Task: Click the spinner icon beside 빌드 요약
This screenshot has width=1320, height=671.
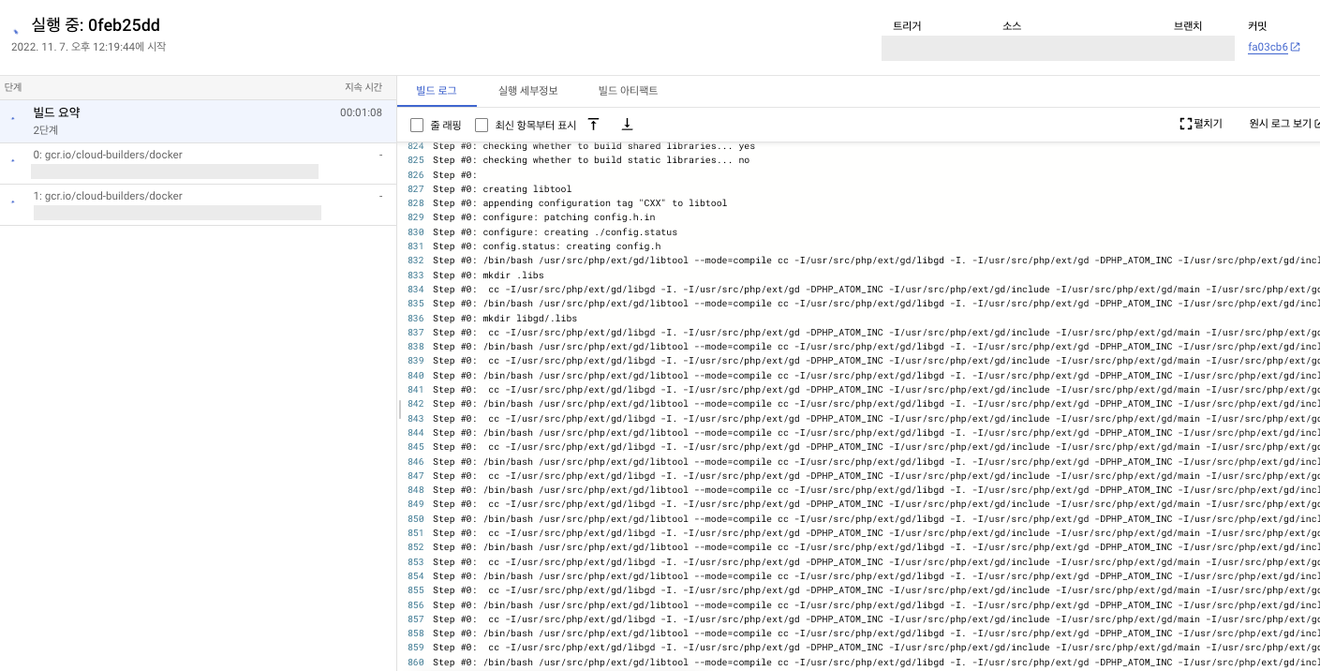Action: 13,120
